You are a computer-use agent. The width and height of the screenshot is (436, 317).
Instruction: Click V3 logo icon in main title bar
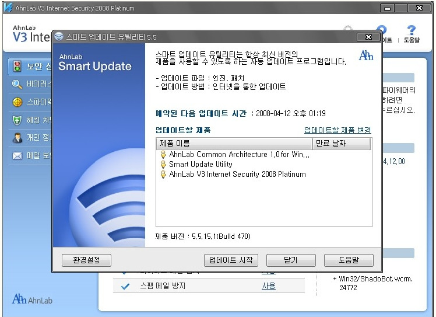(x=8, y=7)
